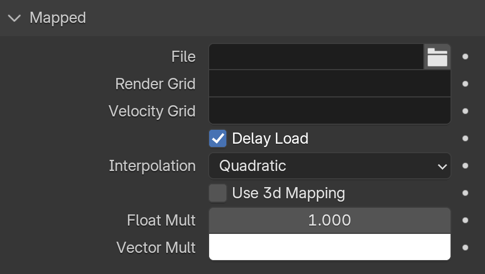
Task: Enable the Use 3d Mapping checkbox
Action: tap(218, 193)
